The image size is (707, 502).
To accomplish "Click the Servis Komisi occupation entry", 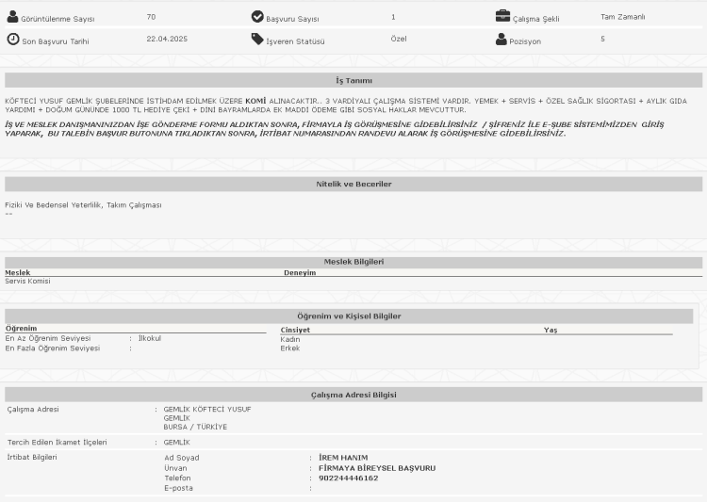I will coord(27,281).
